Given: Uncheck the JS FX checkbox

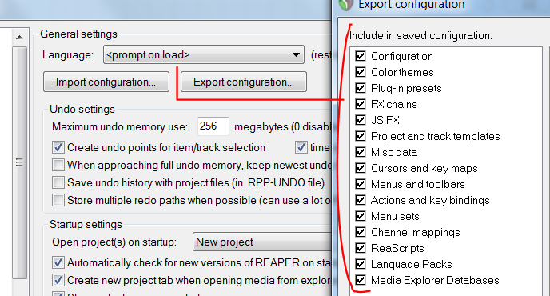Looking at the screenshot, I should (x=361, y=120).
